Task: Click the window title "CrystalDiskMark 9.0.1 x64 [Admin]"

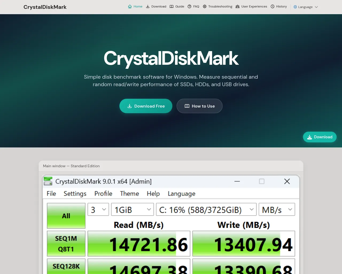Action: point(103,181)
